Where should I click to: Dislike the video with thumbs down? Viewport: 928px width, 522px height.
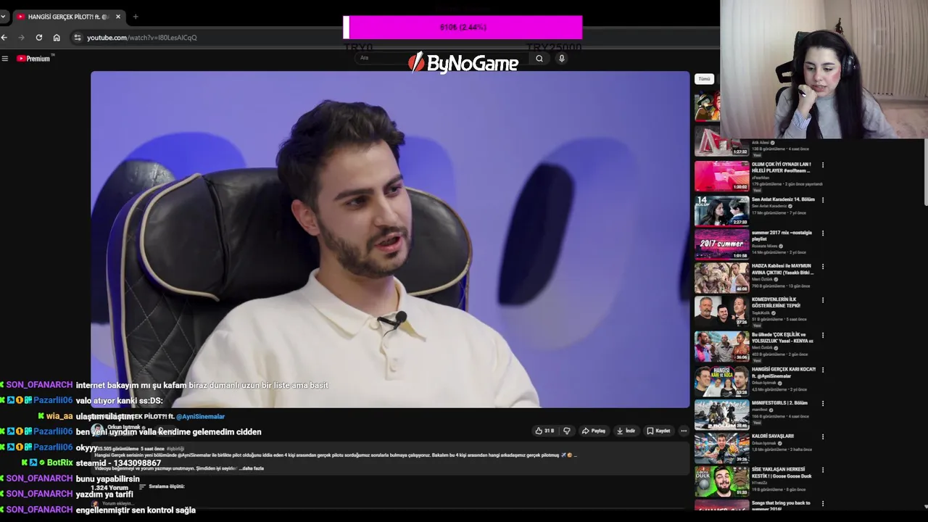coord(567,431)
